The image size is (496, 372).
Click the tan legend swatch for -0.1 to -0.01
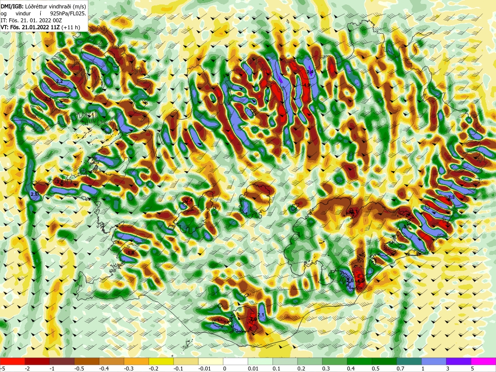(186, 361)
